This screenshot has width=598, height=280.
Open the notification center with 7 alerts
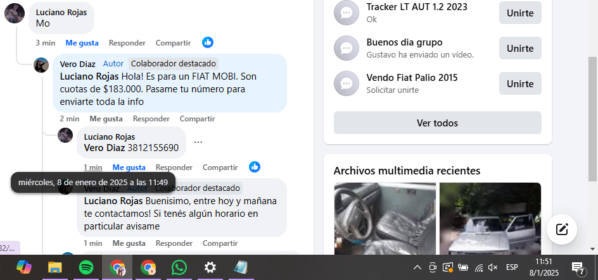(578, 268)
